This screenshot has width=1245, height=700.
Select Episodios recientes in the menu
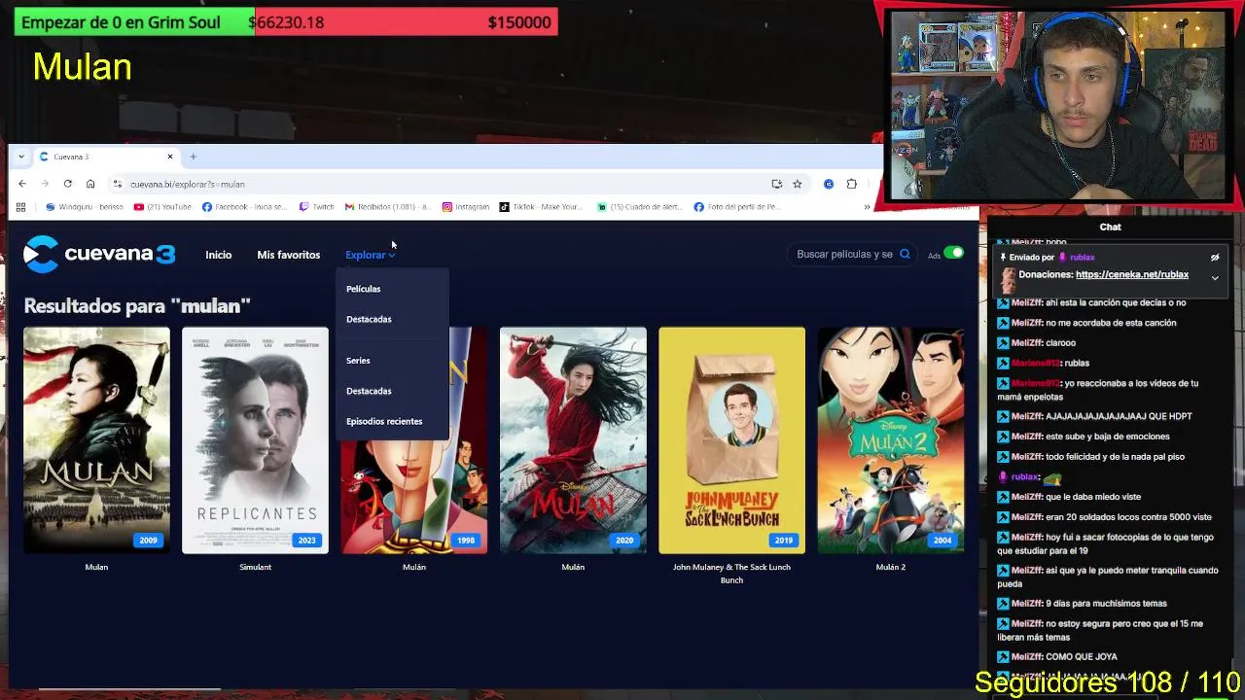pos(384,421)
